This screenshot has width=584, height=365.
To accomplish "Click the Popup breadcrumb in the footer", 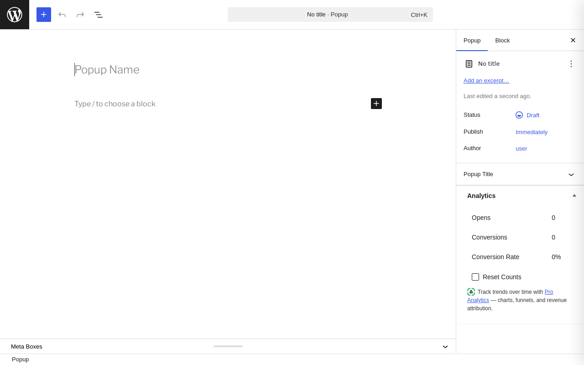I will [21, 360].
